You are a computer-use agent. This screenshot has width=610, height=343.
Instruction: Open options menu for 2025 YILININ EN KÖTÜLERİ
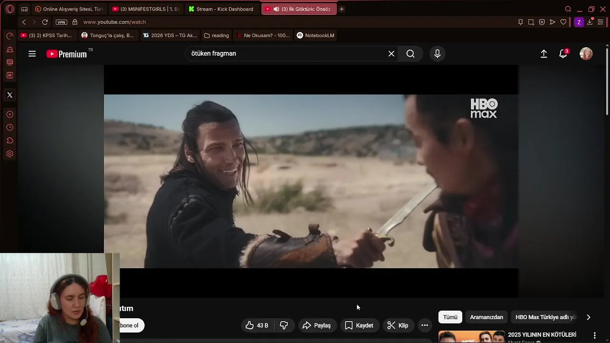click(x=594, y=335)
